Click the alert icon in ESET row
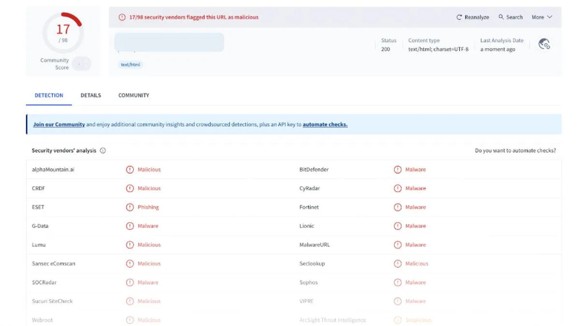Image resolution: width=580 pixels, height=326 pixels. (130, 207)
